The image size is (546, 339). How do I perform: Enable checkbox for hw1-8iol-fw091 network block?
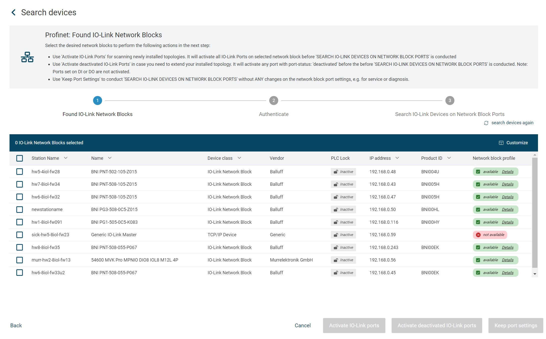coord(20,222)
